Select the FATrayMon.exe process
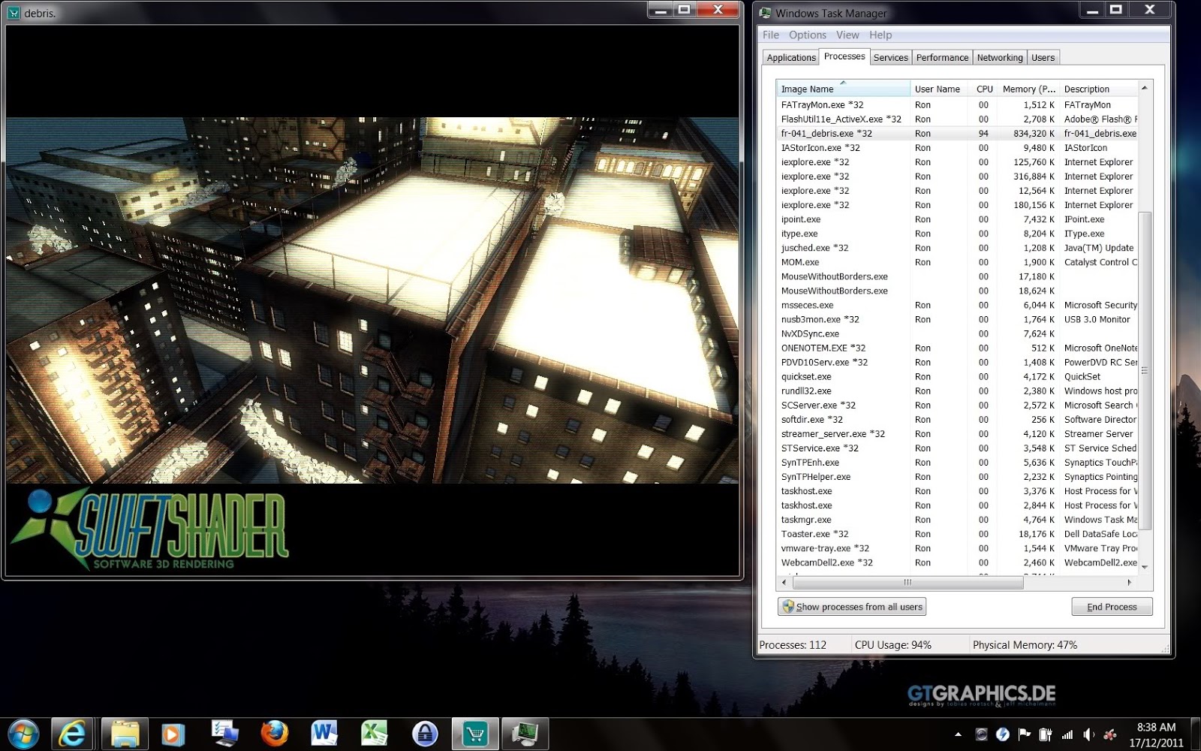Viewport: 1201px width, 751px height. pyautogui.click(x=958, y=105)
